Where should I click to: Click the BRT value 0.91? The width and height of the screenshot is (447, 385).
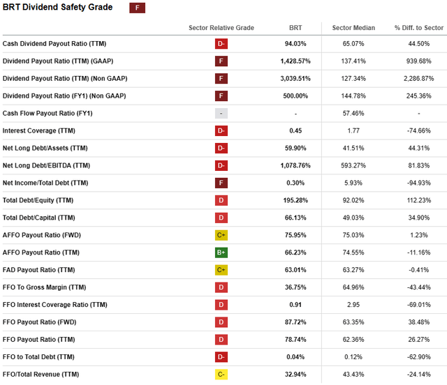coord(295,305)
